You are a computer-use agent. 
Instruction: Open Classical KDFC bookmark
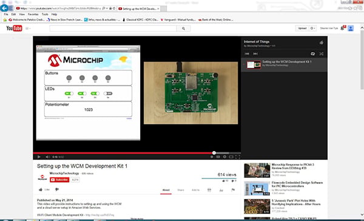click(x=141, y=20)
